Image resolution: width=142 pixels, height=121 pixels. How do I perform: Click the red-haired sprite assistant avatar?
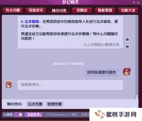coord(9,84)
